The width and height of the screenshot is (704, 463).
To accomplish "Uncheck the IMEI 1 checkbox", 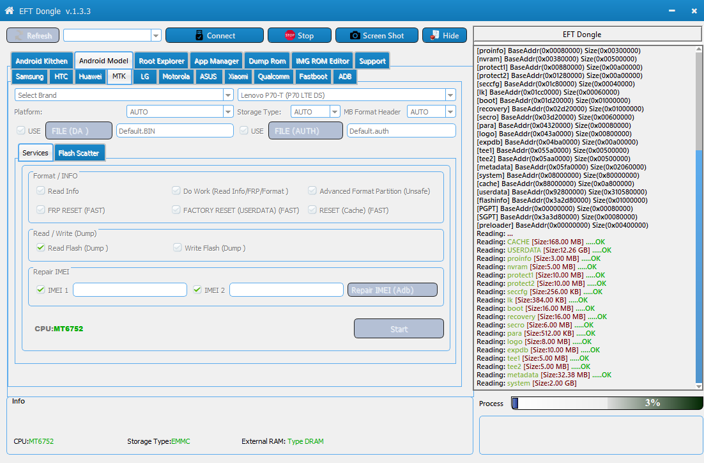I will [x=41, y=290].
